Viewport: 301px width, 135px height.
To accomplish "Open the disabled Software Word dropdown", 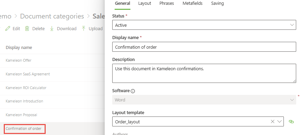I will pos(204,100).
